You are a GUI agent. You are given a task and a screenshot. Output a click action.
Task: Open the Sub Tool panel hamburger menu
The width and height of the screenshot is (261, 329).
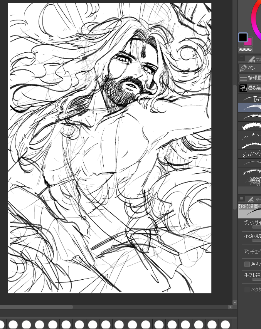pos(241,58)
